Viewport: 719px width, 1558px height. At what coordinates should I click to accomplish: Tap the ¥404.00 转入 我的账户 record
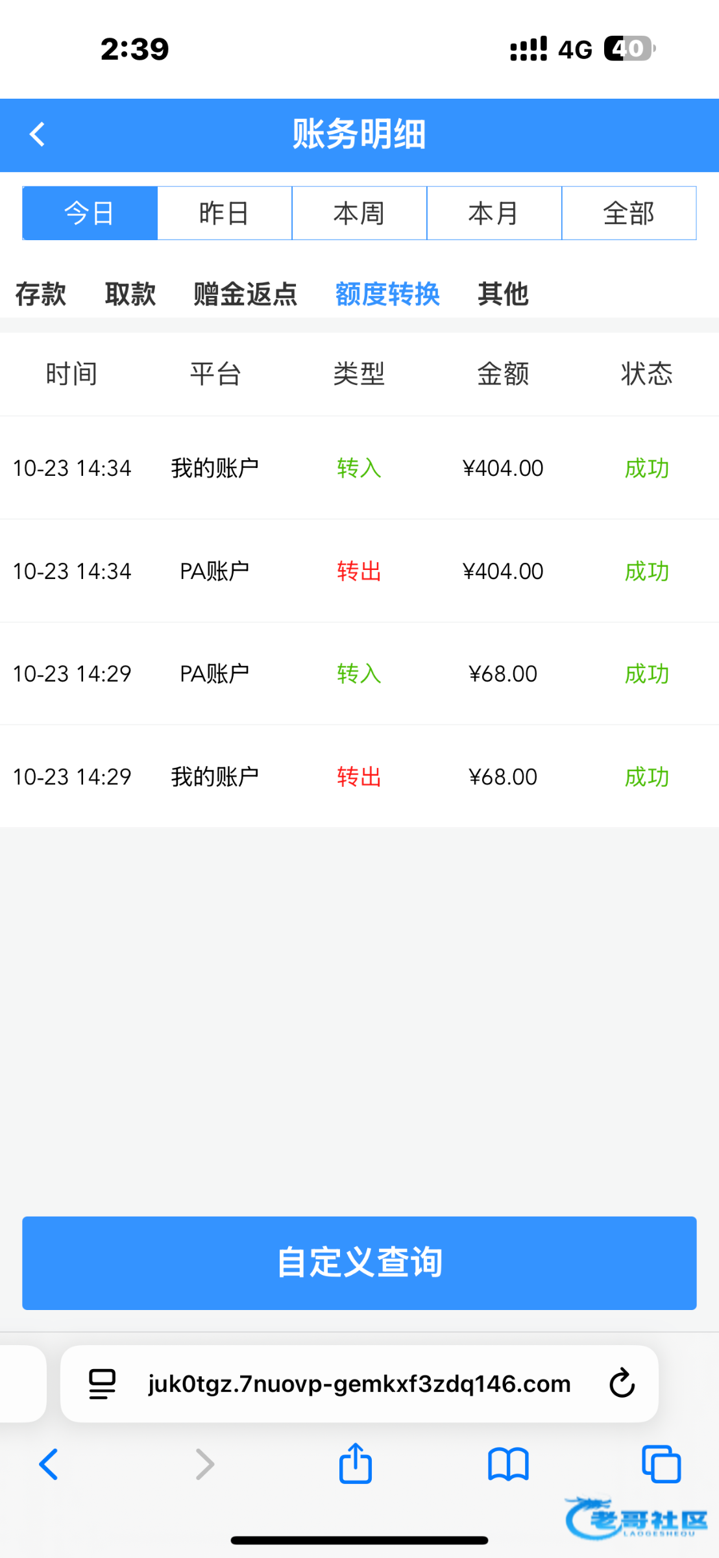(359, 468)
